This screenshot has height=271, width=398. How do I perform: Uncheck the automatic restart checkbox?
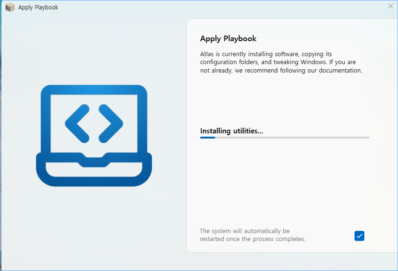[359, 236]
